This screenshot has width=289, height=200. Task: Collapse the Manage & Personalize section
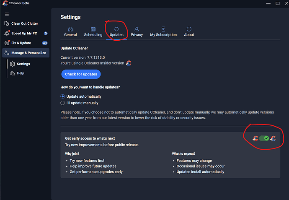point(26,53)
